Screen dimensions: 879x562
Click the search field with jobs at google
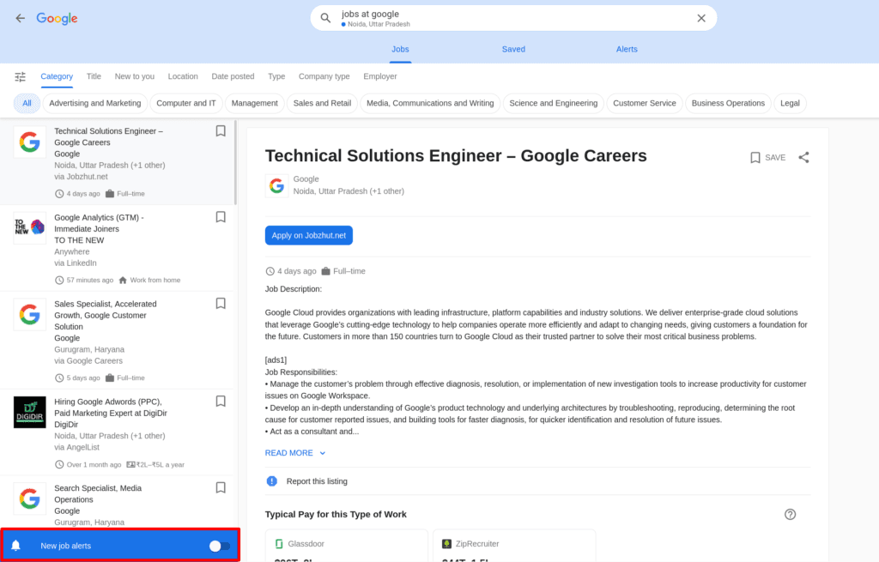pyautogui.click(x=513, y=19)
